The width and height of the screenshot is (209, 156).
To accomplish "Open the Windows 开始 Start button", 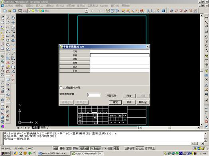I will coord(6,153).
